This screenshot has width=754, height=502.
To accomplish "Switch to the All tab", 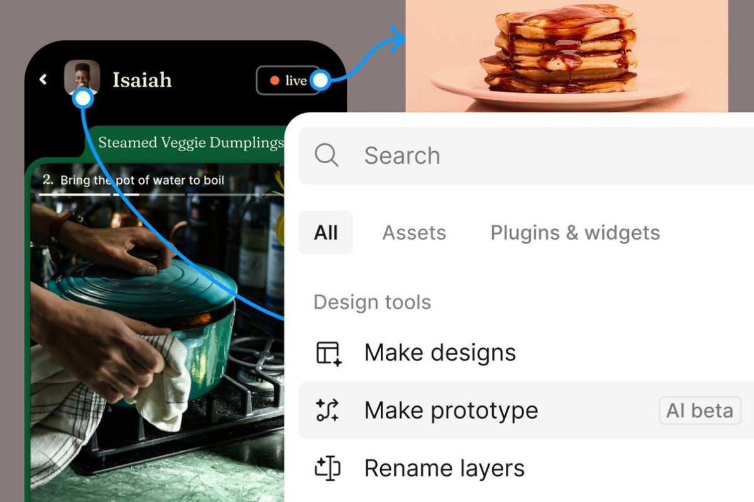I will pyautogui.click(x=325, y=233).
